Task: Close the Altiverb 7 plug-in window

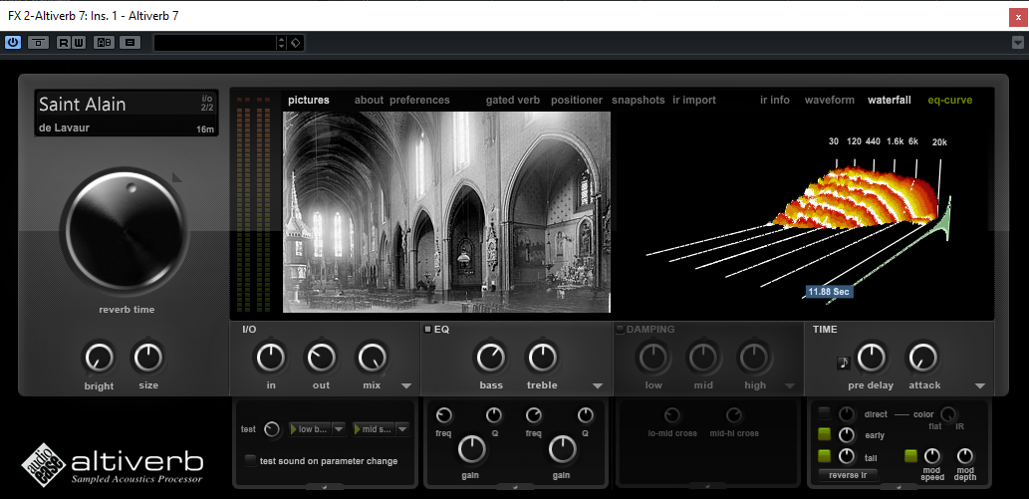Action: tap(1018, 18)
